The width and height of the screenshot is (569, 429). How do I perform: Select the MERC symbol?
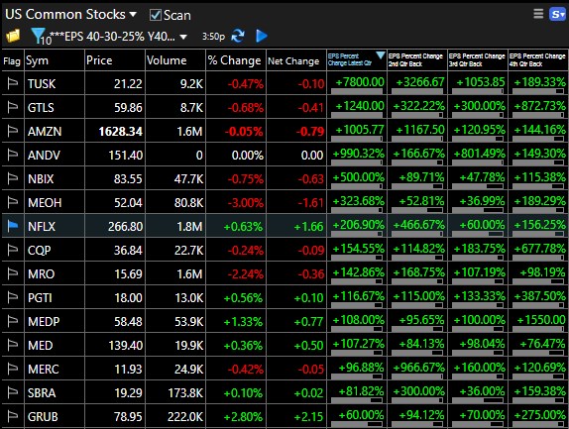click(x=44, y=370)
